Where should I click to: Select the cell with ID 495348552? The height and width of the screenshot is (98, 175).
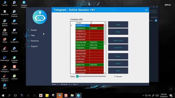(97, 48)
